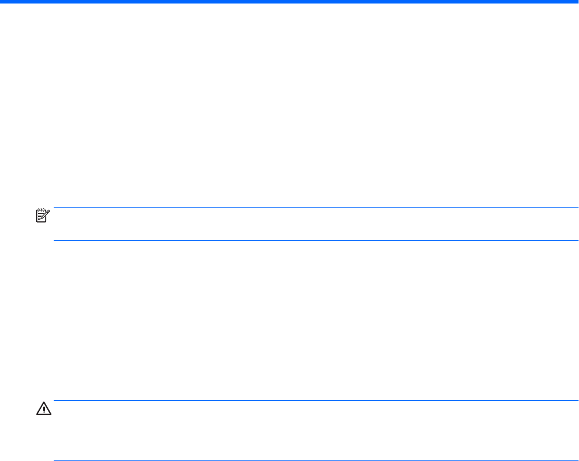Click the blue header bar at top

[289, 2]
